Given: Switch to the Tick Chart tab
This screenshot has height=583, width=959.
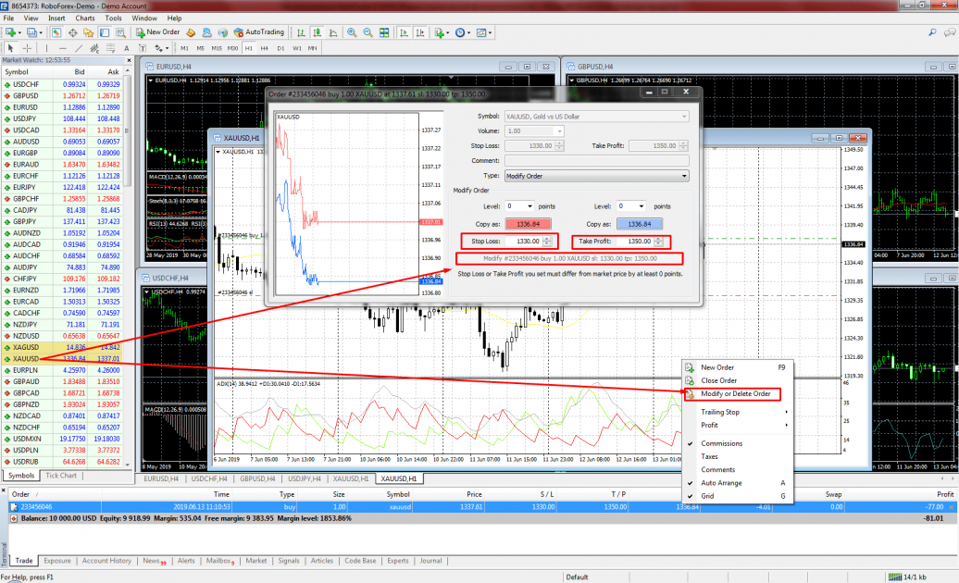Looking at the screenshot, I should coord(61,476).
